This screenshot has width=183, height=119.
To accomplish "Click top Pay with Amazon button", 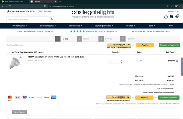I will pyautogui.click(x=119, y=45).
